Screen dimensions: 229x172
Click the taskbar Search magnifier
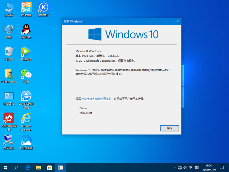pyautogui.click(x=17, y=168)
